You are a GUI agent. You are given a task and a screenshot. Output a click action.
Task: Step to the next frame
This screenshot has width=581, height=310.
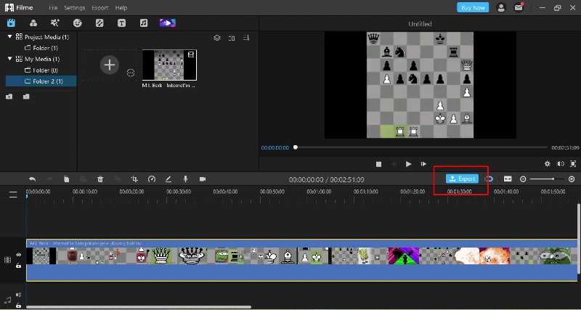click(x=423, y=163)
